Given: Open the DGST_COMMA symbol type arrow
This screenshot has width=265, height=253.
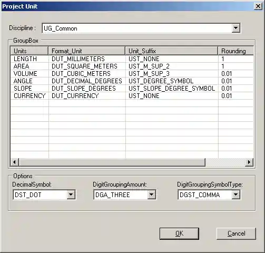Looking at the screenshot, I should tap(235, 194).
